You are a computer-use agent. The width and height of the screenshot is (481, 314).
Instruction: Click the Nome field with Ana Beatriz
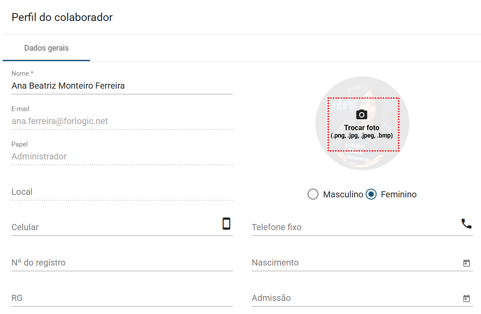121,86
